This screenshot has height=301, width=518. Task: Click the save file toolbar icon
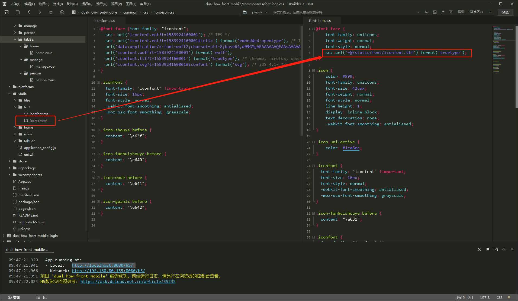18,12
